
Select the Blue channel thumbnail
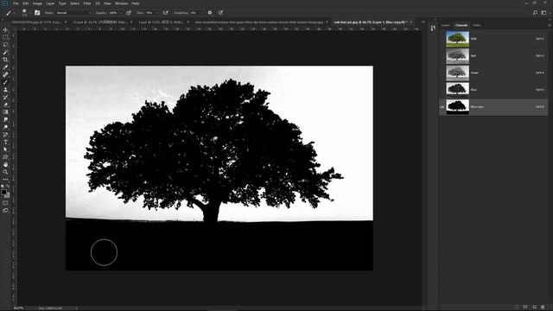pyautogui.click(x=457, y=90)
